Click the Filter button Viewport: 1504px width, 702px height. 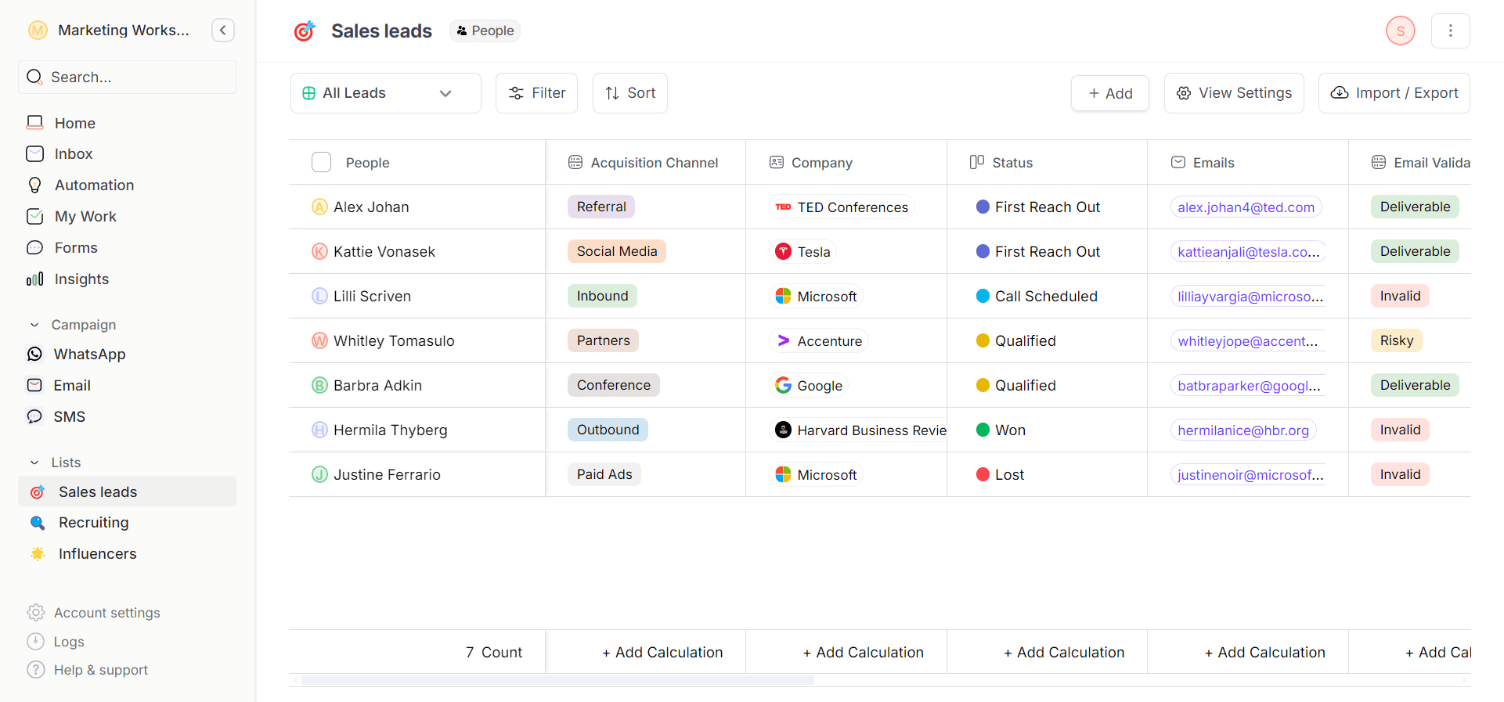tap(536, 93)
